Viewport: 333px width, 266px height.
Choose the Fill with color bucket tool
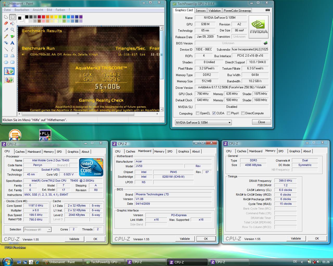coord(12,23)
